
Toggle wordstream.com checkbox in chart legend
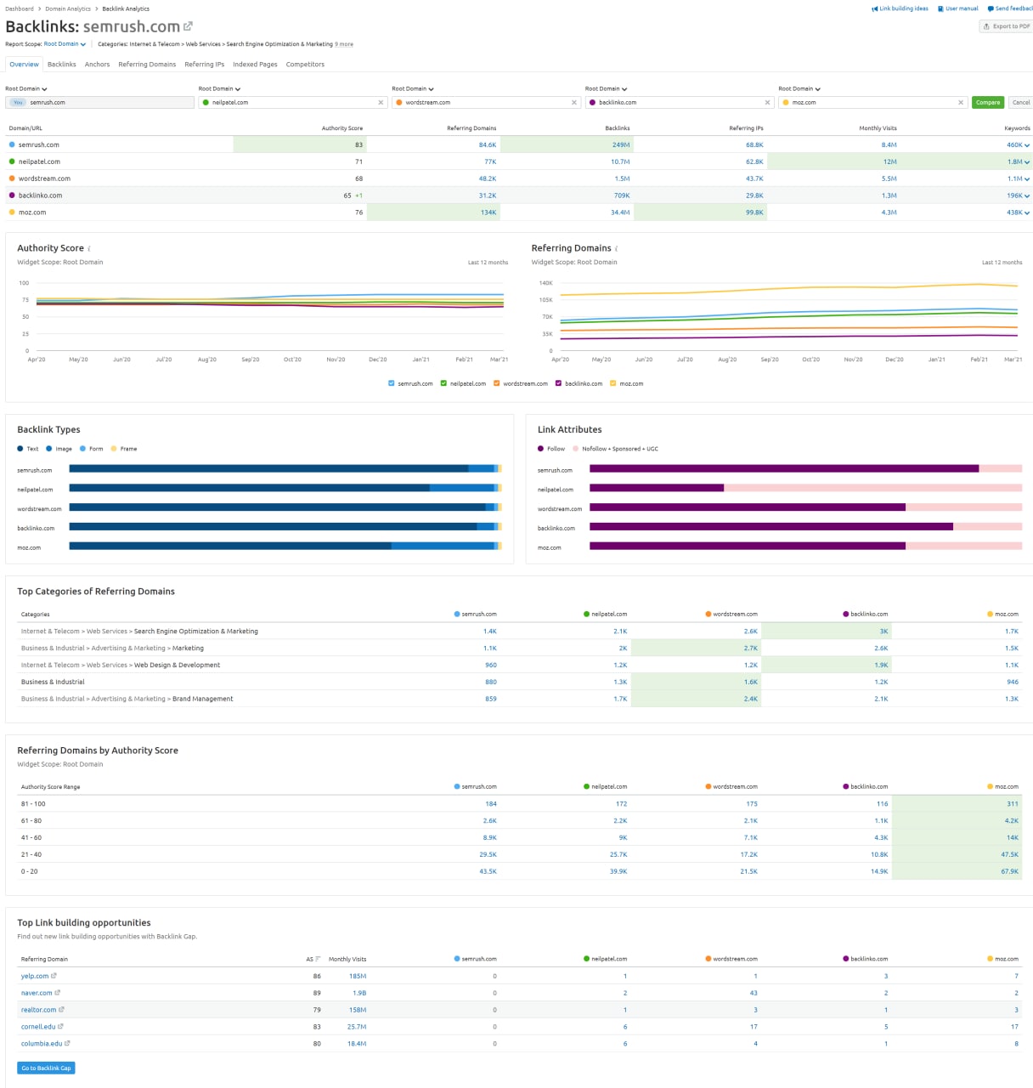pyautogui.click(x=497, y=383)
